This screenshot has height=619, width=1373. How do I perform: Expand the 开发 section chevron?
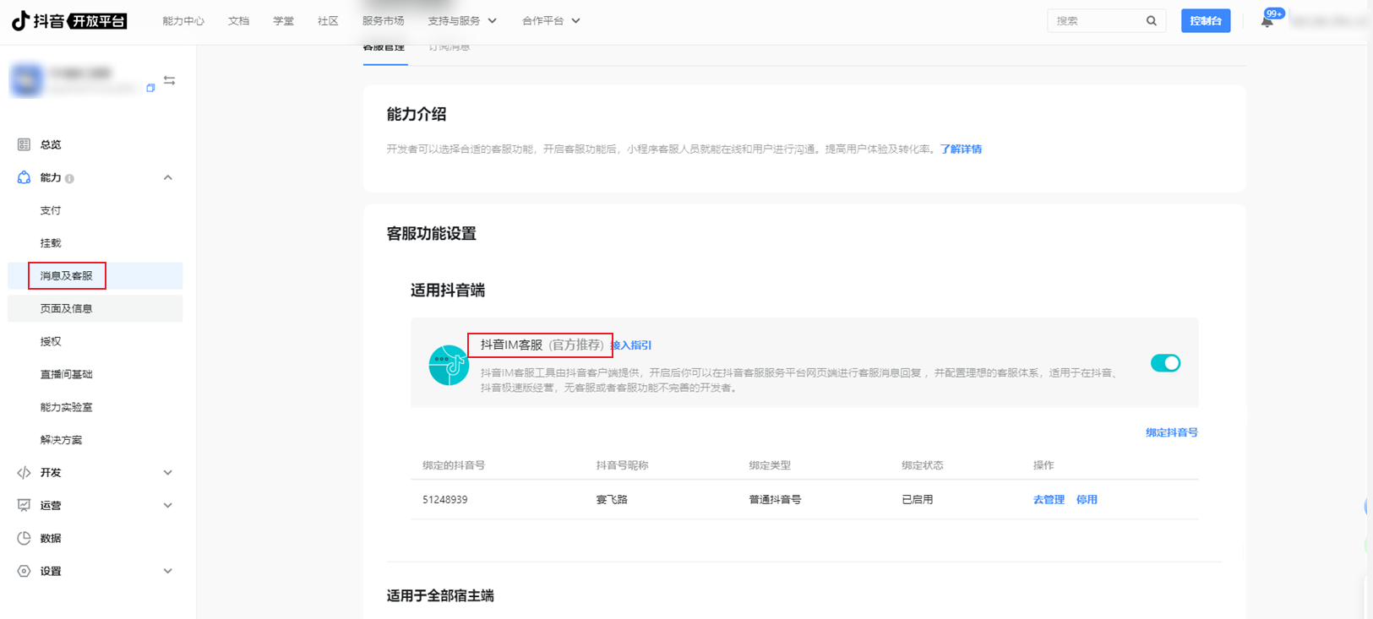click(x=168, y=473)
